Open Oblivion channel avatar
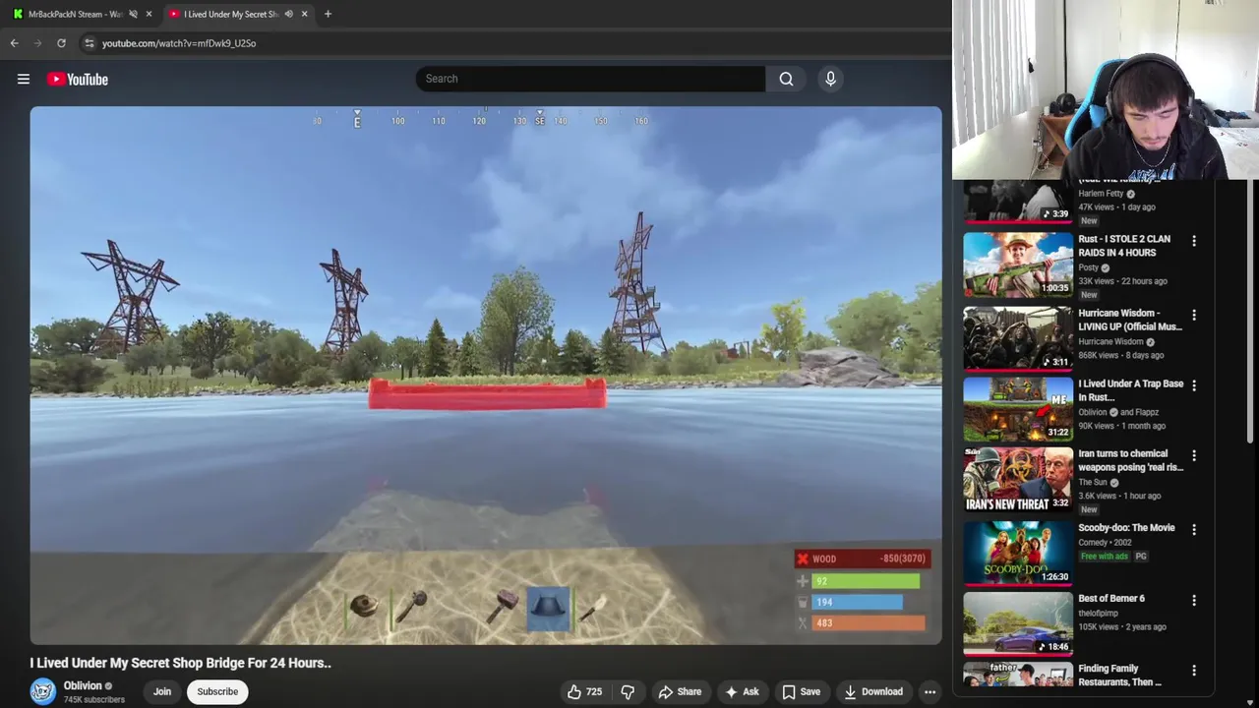This screenshot has height=708, width=1259. [x=42, y=691]
